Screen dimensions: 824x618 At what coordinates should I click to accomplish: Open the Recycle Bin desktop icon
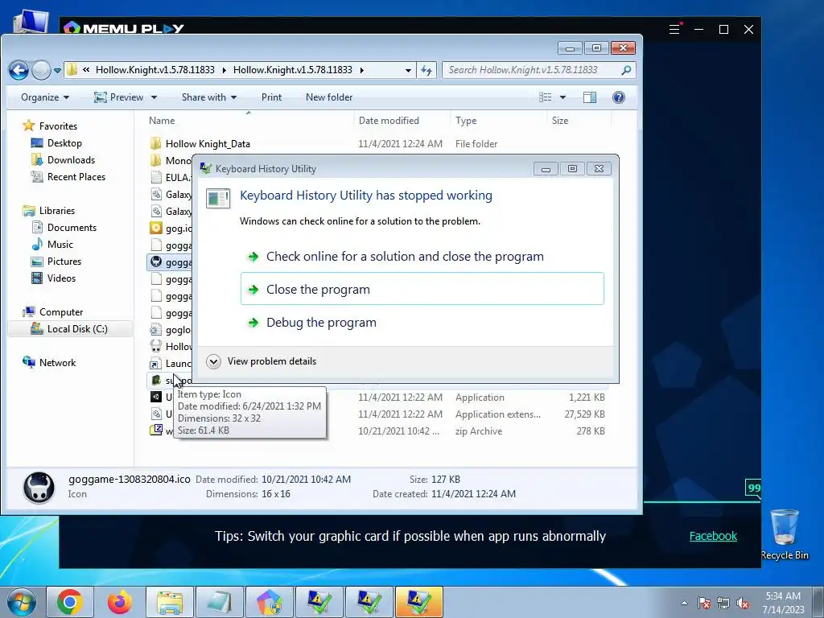pyautogui.click(x=785, y=534)
